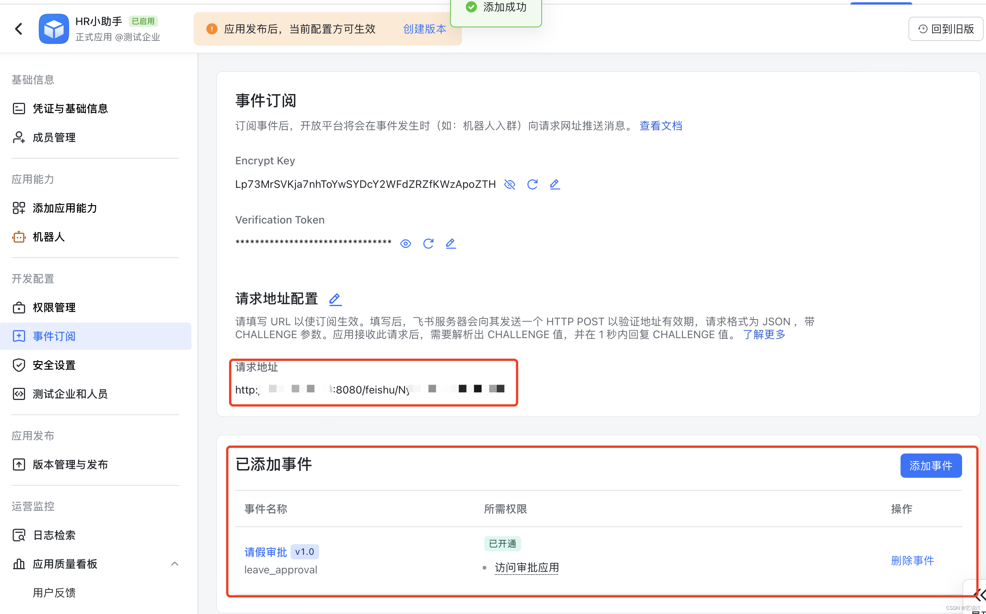Expand the side panel double-chevron at bottom right
986x614 pixels.
tap(979, 595)
